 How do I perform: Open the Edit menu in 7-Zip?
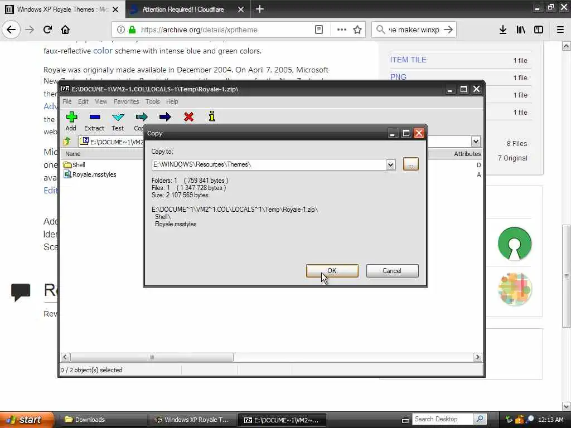(83, 101)
